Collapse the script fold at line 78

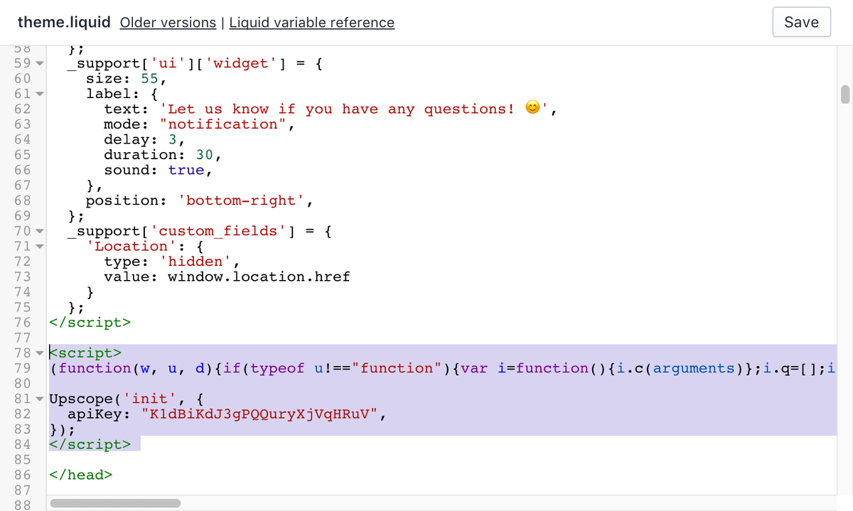(x=39, y=353)
